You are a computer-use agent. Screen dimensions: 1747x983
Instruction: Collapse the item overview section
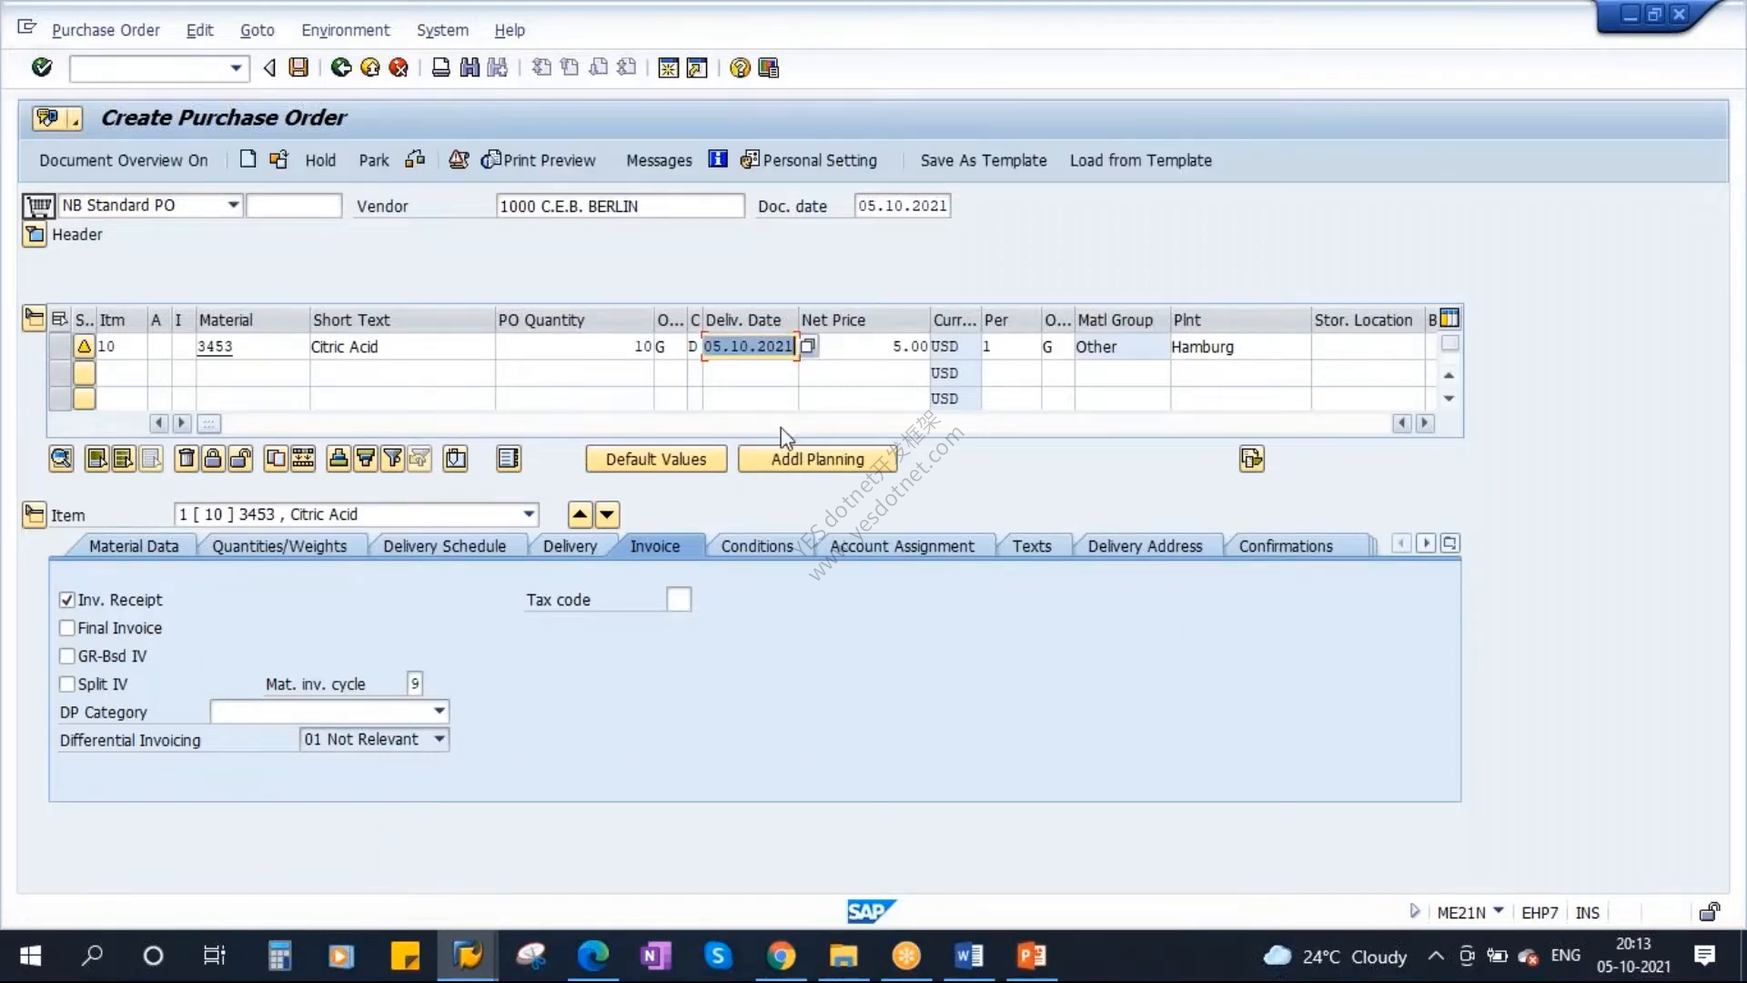click(34, 318)
